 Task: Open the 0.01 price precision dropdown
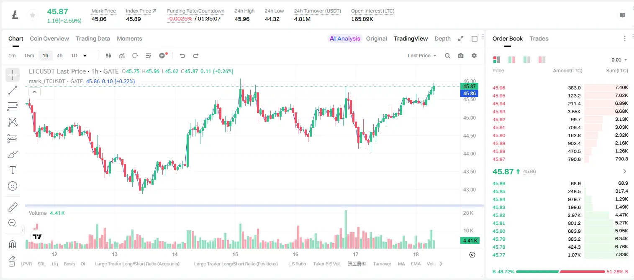tap(619, 60)
